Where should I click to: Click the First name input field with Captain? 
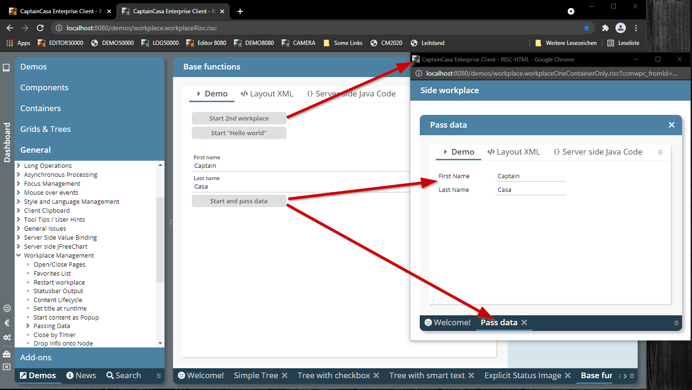coord(298,166)
